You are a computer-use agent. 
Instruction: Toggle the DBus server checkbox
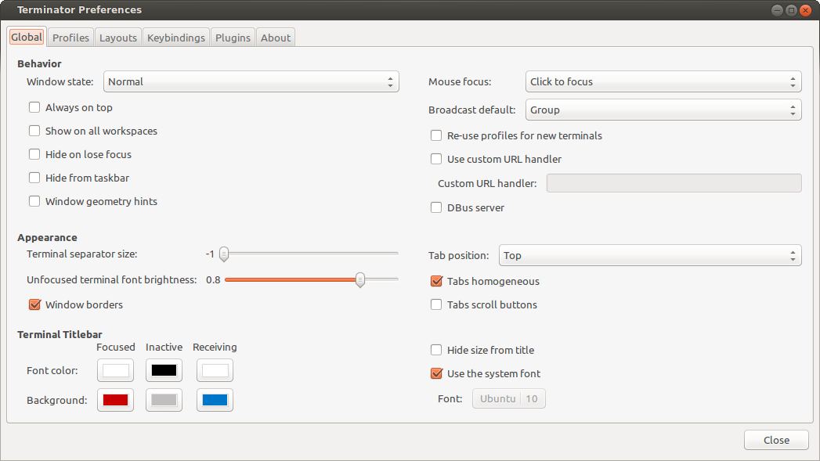(436, 207)
